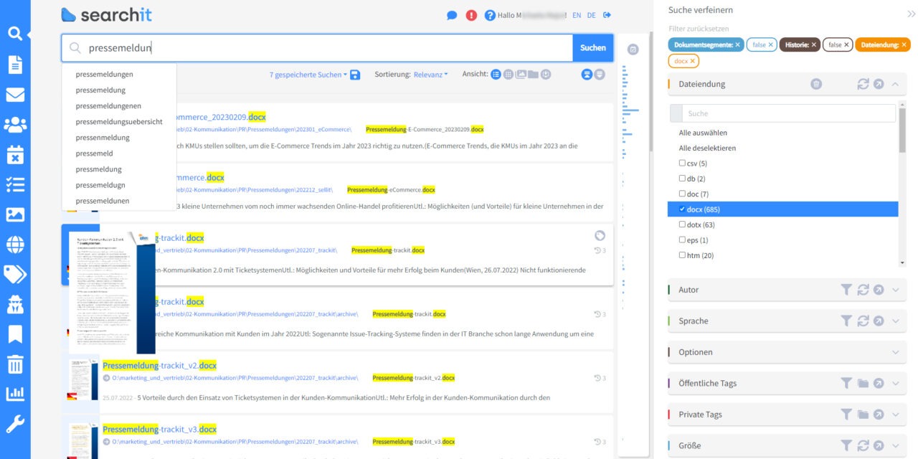
Task: Enable the csv (5) file extension filter
Action: point(682,163)
